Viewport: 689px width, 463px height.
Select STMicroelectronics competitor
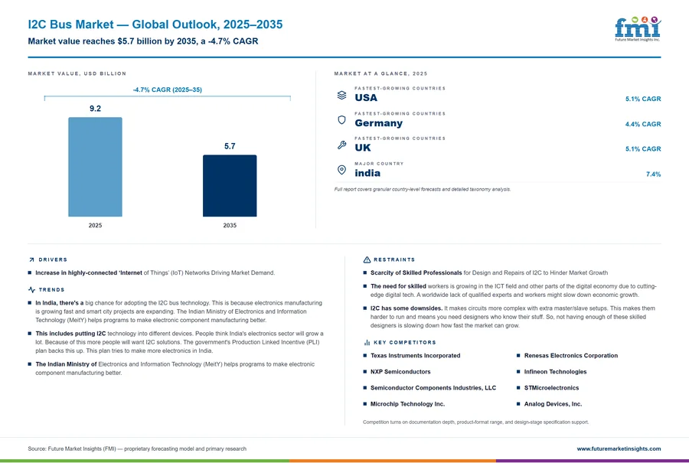point(551,388)
